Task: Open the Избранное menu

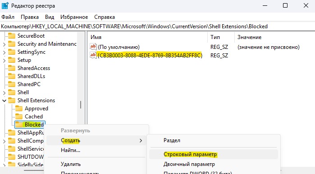Action: point(74,17)
